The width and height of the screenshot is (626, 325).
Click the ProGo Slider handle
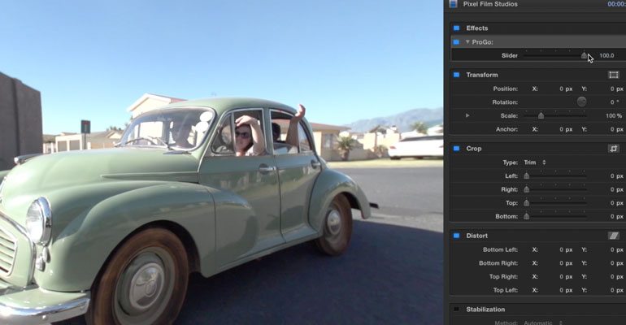tap(584, 56)
